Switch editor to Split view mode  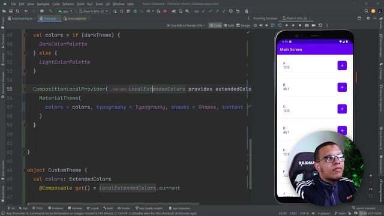pyautogui.click(x=229, y=25)
